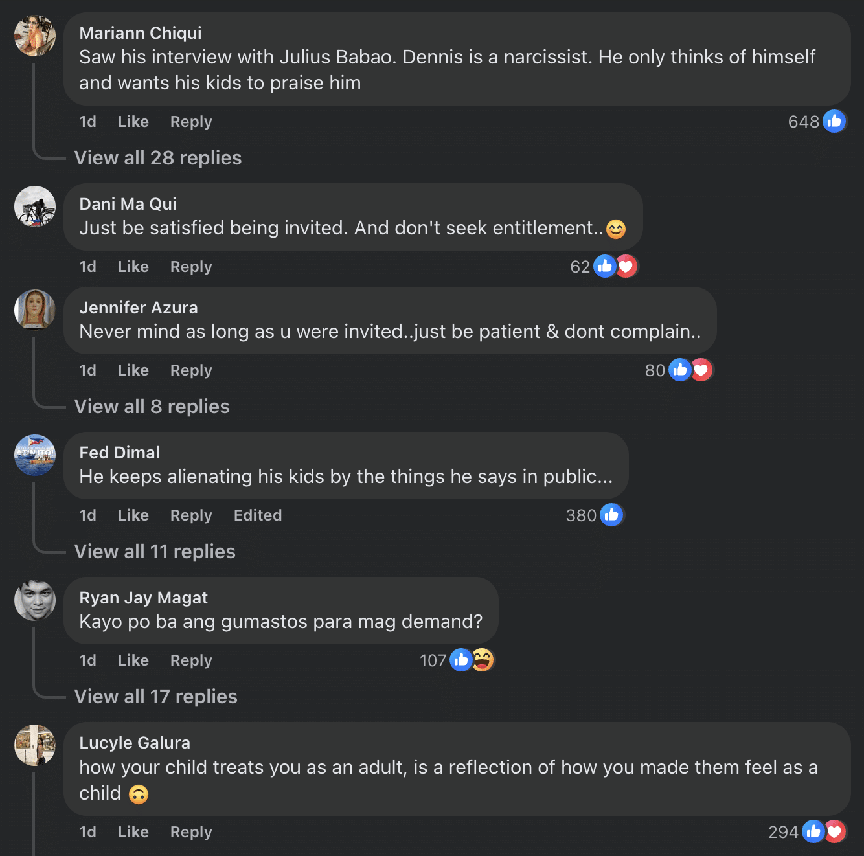864x856 pixels.
Task: Reply to Fed Dimal's comment
Action: (191, 515)
